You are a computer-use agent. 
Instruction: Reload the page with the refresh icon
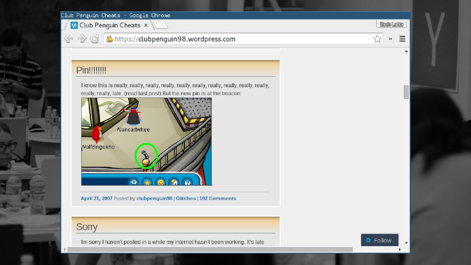pyautogui.click(x=95, y=39)
